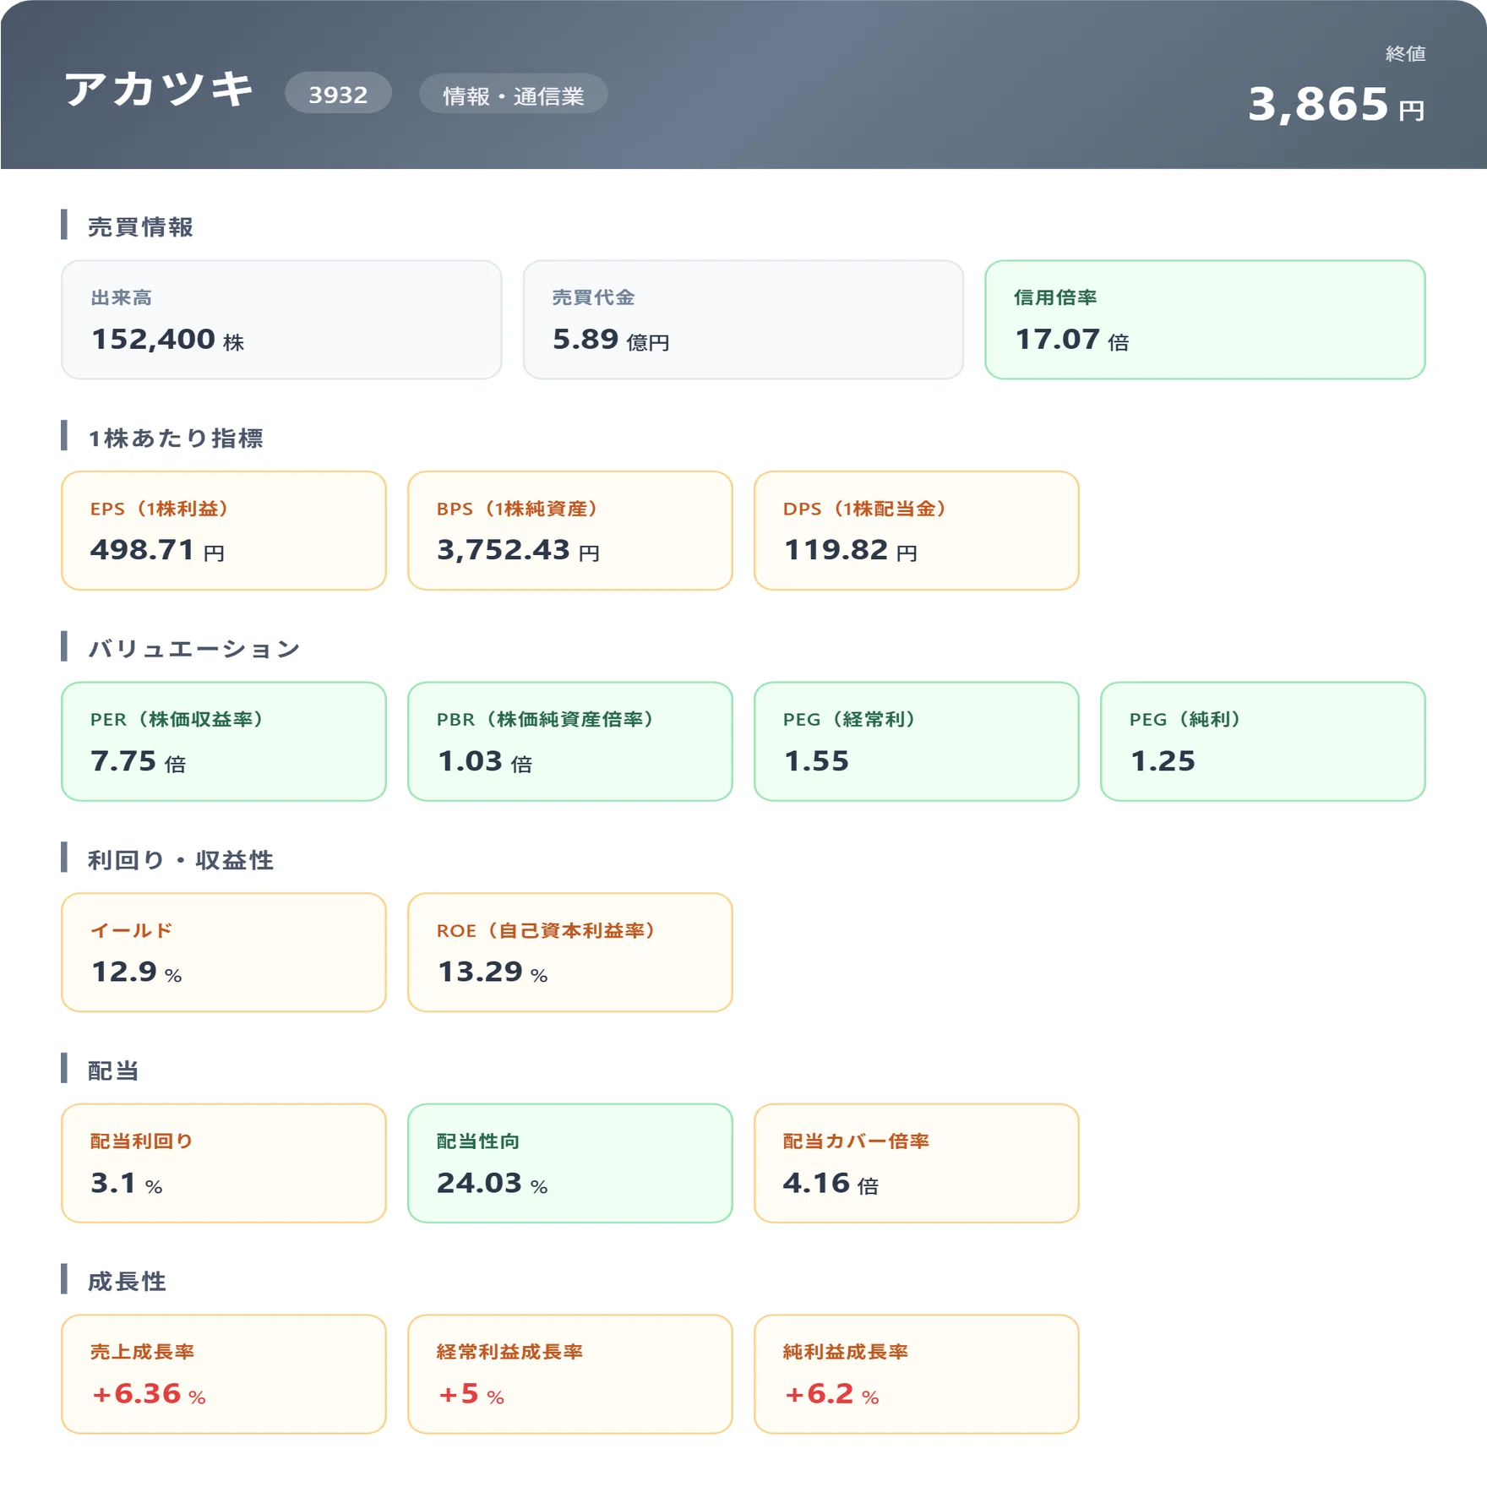
Task: Click the 純利益成長率 card showing +6.2 %
Action: point(917,1374)
